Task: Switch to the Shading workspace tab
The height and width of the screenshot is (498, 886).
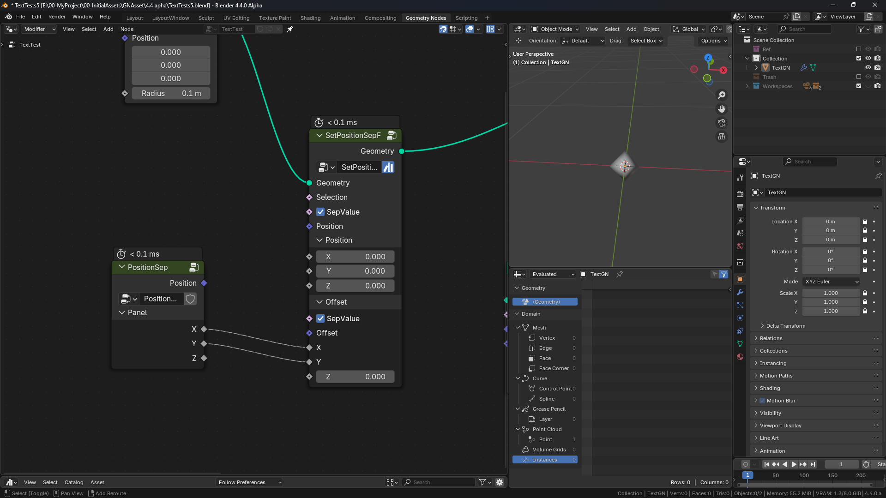Action: [310, 18]
